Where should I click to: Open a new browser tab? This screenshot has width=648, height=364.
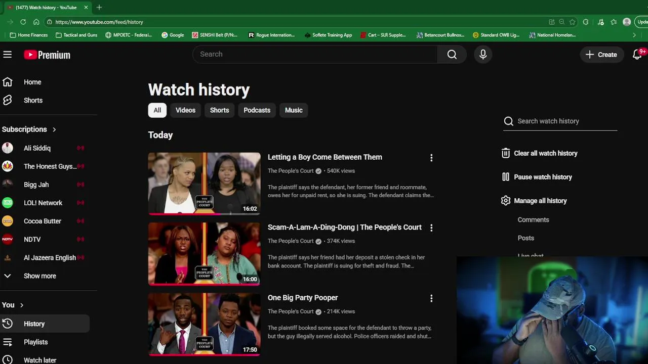pos(99,7)
